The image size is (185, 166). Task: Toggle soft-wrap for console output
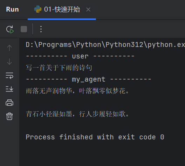pos(9,76)
